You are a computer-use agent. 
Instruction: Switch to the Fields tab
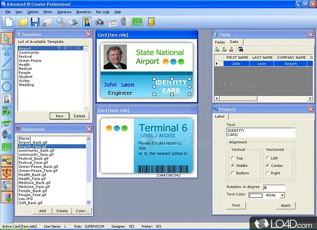tap(220, 42)
